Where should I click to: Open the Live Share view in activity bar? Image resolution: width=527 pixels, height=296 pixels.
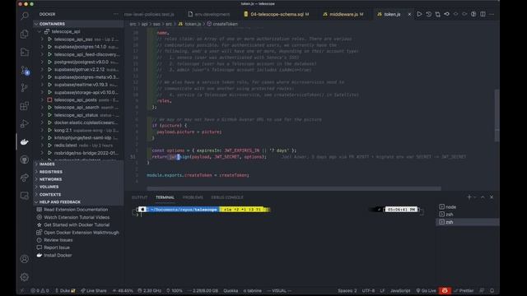click(25, 178)
